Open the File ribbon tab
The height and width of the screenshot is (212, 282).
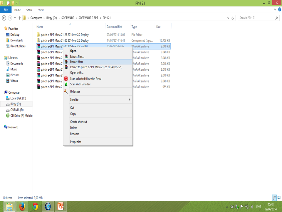pos(6,10)
